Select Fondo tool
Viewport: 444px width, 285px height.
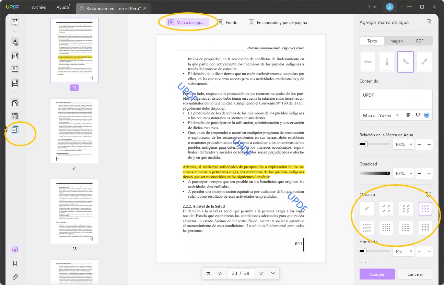tap(228, 23)
